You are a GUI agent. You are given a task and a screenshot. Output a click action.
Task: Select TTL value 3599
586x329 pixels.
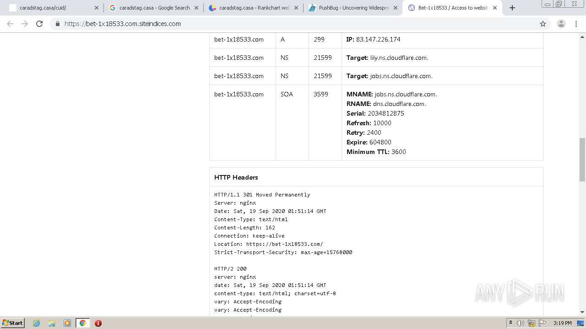tap(321, 94)
